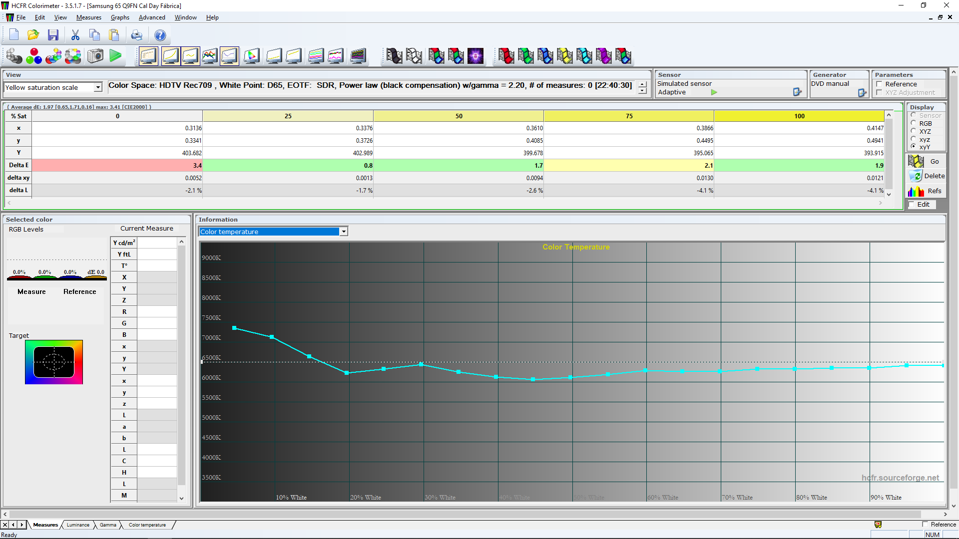Click the camera sensor icon
This screenshot has height=539, width=959.
[95, 56]
